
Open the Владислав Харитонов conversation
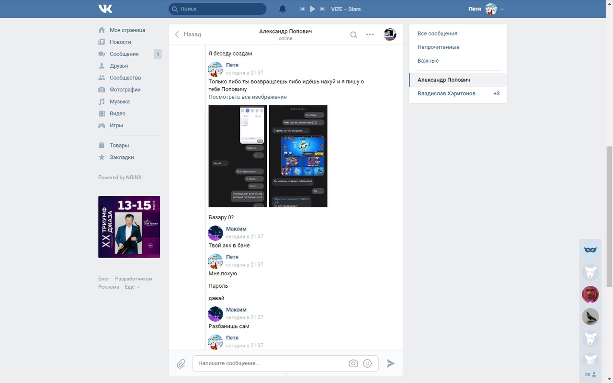point(446,93)
